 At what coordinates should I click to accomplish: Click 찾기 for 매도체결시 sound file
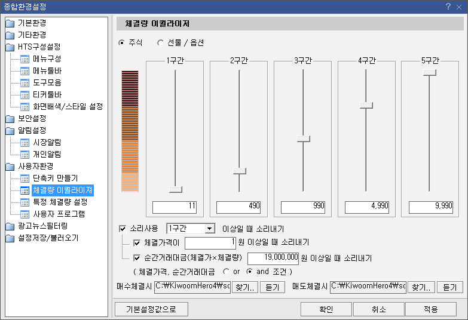[x=421, y=287]
